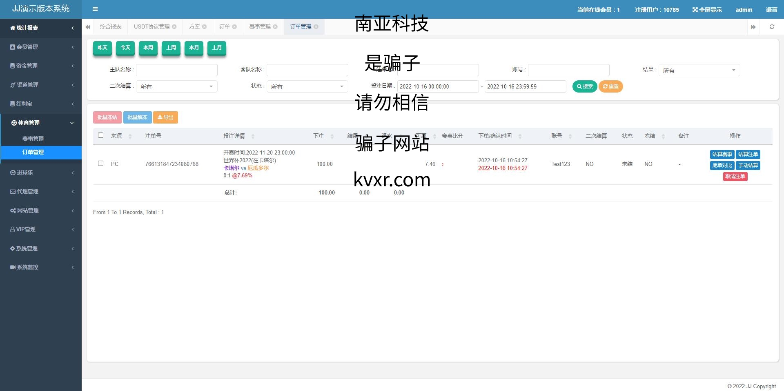This screenshot has width=784, height=391.
Task: Click the green 搜索 search button
Action: click(x=585, y=86)
